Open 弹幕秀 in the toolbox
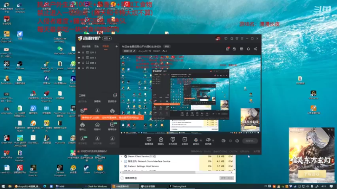This screenshot has height=189, width=337. click(x=97, y=102)
